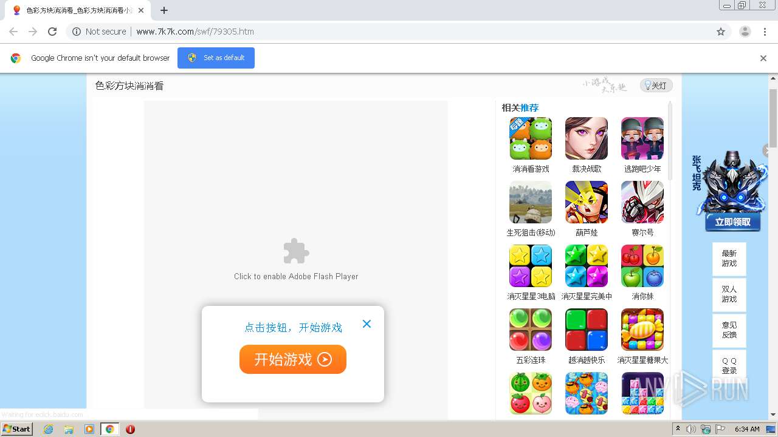Toggle the 关灯 lights-off button
This screenshot has width=778, height=437.
[x=656, y=86]
